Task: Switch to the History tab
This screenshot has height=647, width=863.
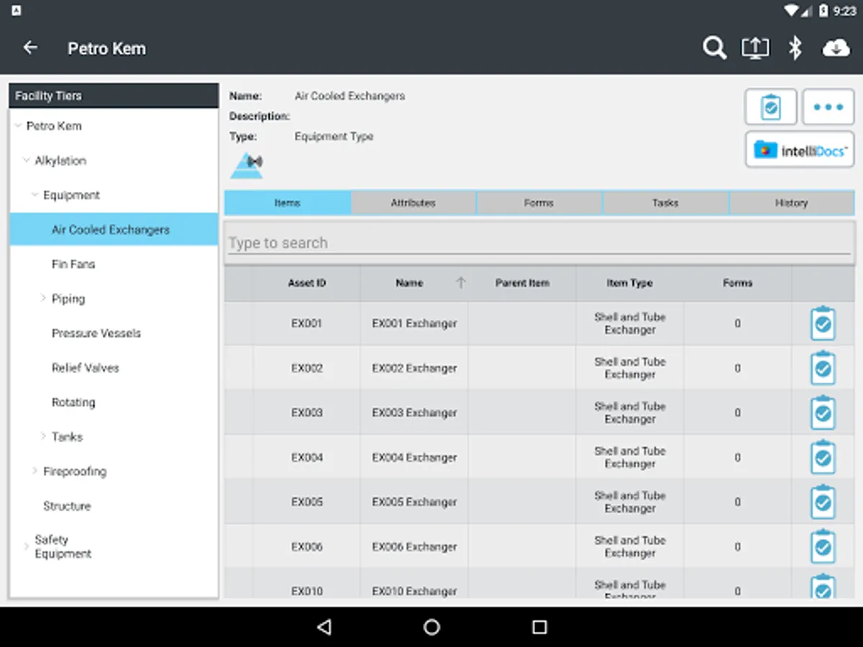Action: point(792,203)
